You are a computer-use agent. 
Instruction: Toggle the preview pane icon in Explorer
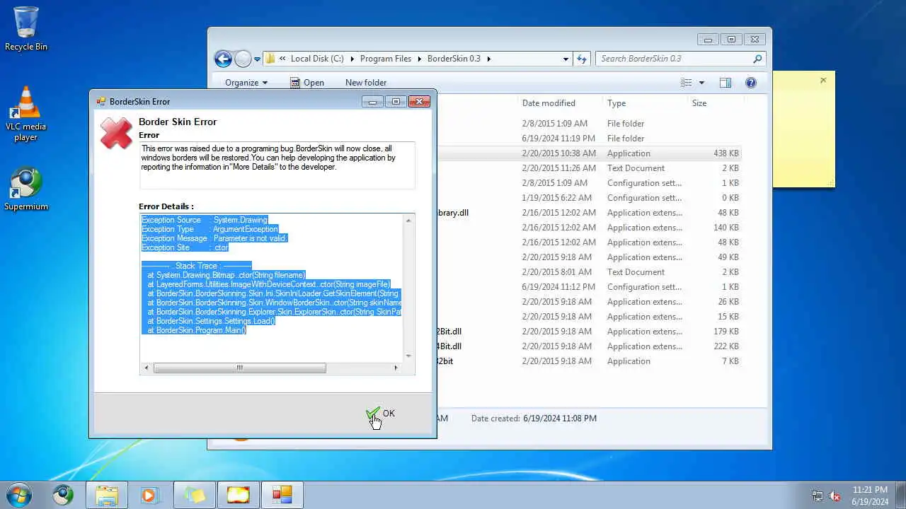click(x=726, y=83)
